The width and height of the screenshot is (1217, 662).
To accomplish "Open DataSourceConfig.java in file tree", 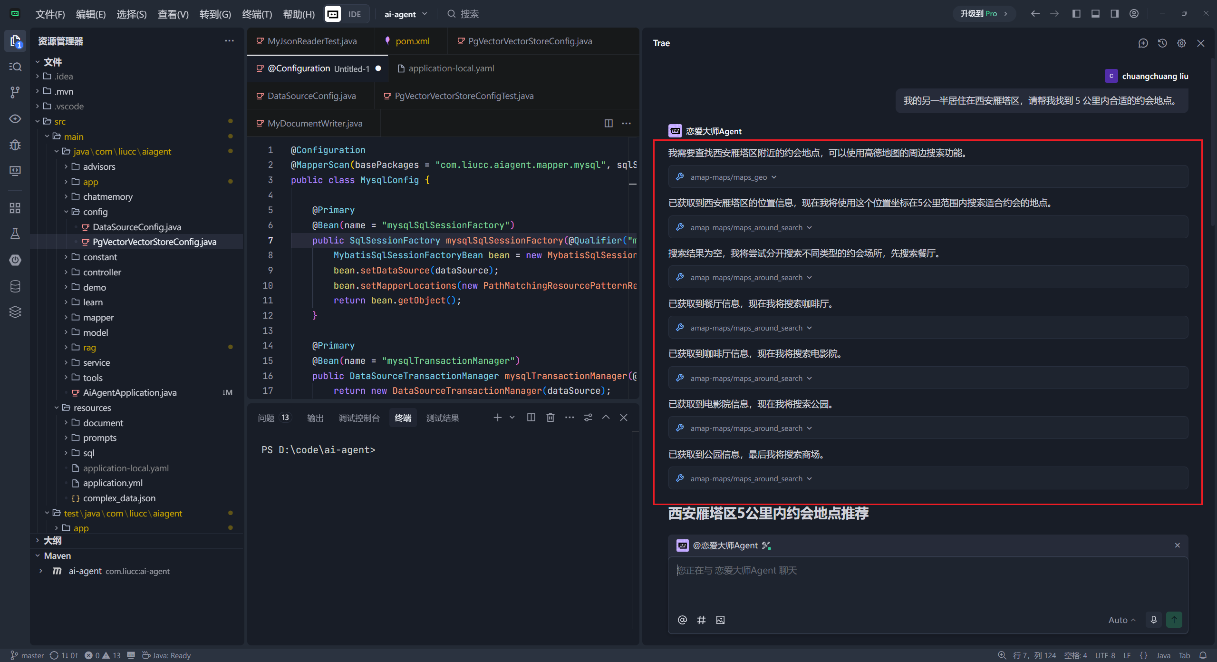I will (x=137, y=227).
